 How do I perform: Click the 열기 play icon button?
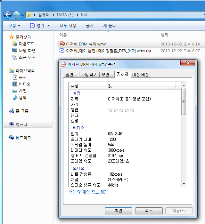click(32, 26)
